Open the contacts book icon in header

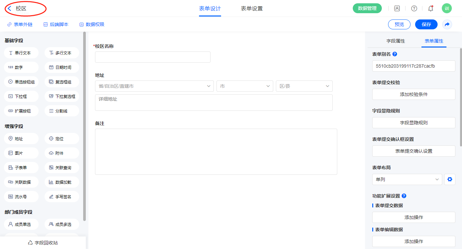(397, 9)
